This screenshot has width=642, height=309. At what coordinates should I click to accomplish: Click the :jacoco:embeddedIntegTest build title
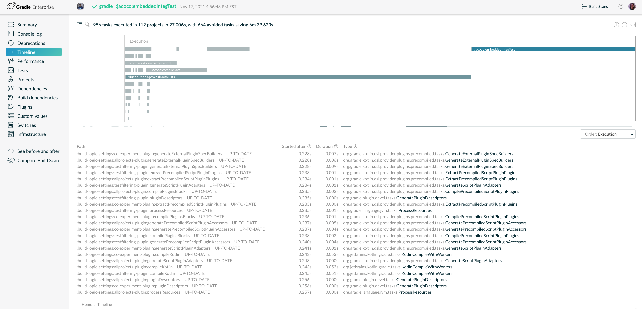pos(146,6)
